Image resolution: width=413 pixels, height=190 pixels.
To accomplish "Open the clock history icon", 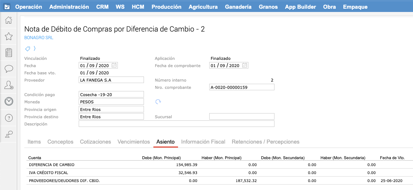I will coord(9,102).
